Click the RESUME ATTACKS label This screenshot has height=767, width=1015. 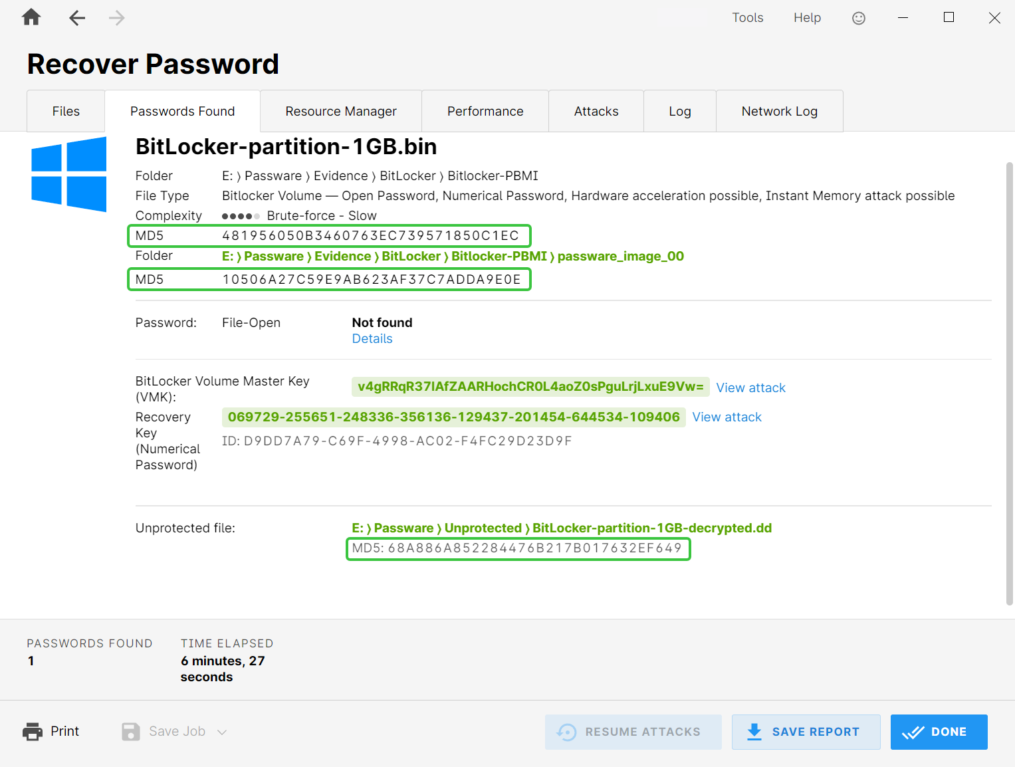(x=643, y=732)
